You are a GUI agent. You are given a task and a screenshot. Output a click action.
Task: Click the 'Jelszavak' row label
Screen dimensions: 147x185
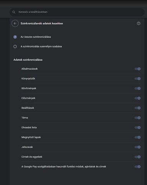click(x=27, y=147)
